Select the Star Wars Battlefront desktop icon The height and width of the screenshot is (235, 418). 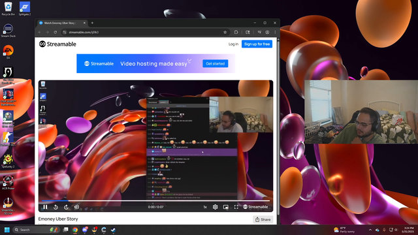[x=8, y=97]
